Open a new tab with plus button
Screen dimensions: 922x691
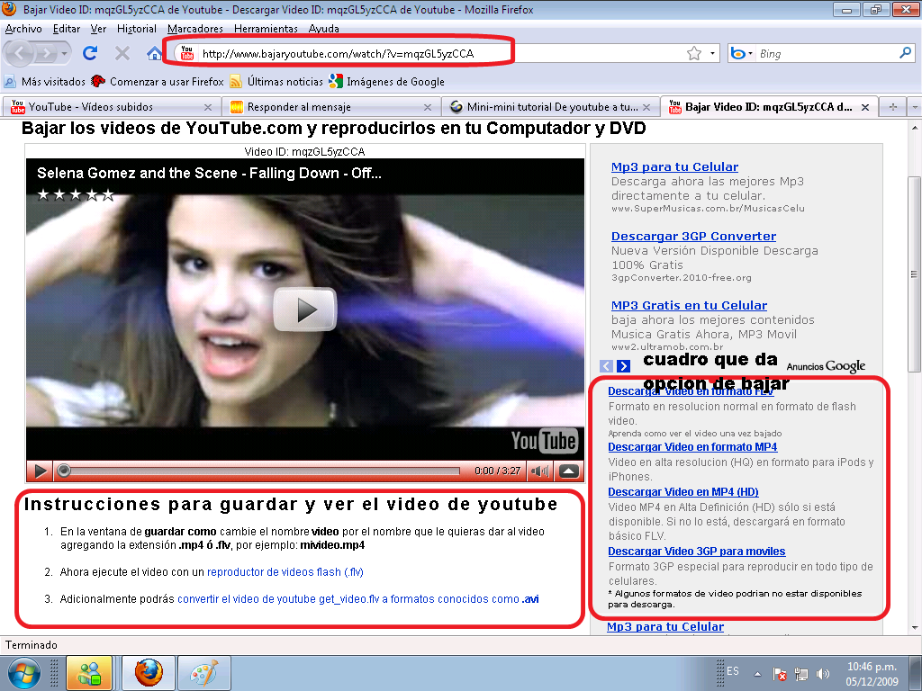pyautogui.click(x=892, y=107)
